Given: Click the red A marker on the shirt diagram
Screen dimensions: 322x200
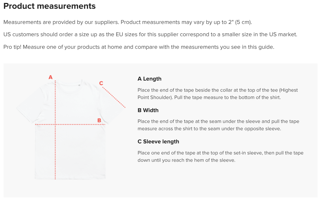Looking at the screenshot, I should pyautogui.click(x=51, y=77).
